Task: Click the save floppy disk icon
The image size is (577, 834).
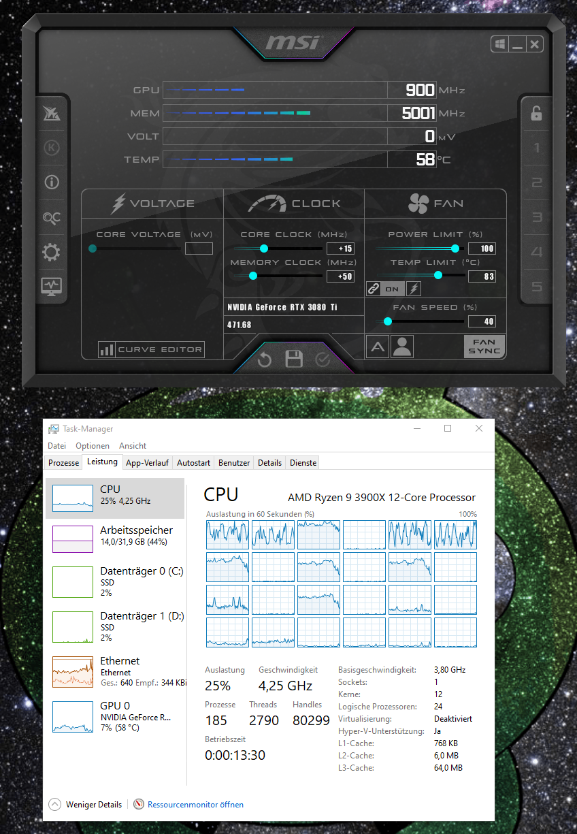Action: point(294,359)
